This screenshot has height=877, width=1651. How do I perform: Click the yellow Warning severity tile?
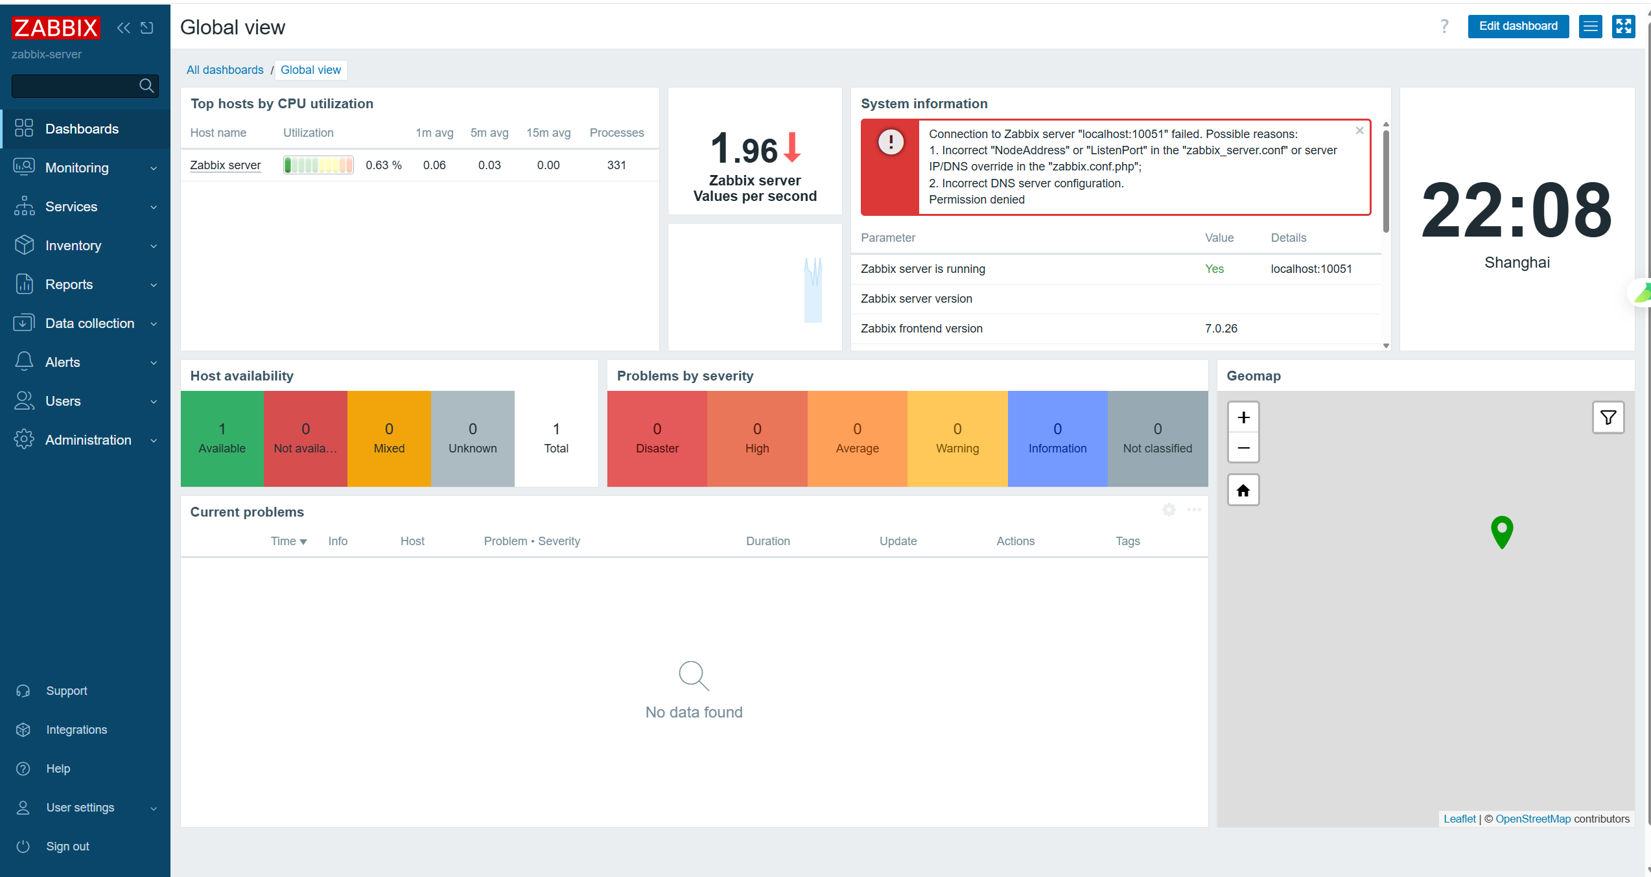tap(957, 439)
